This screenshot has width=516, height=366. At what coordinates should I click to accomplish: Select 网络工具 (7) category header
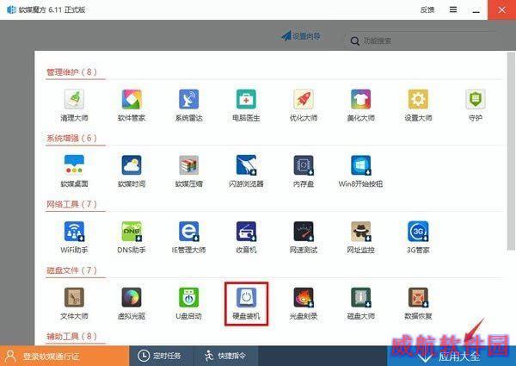pyautogui.click(x=71, y=204)
